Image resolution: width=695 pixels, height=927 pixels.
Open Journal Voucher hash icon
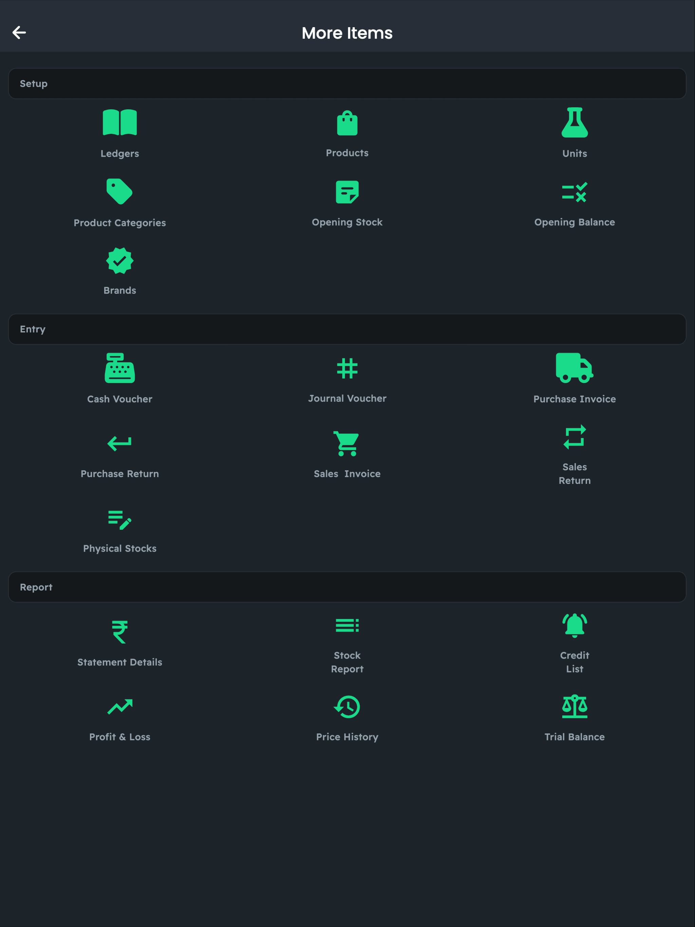point(347,368)
